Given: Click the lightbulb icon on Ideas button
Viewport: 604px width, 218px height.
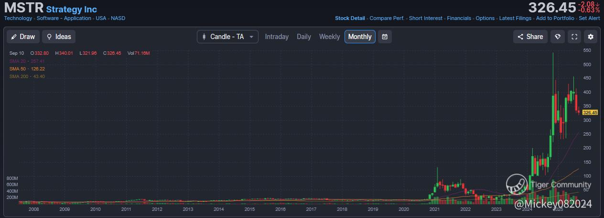Looking at the screenshot, I should 49,37.
